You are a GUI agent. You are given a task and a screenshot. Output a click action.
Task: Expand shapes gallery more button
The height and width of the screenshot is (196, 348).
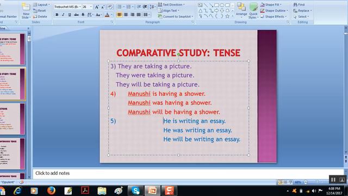coord(233,16)
